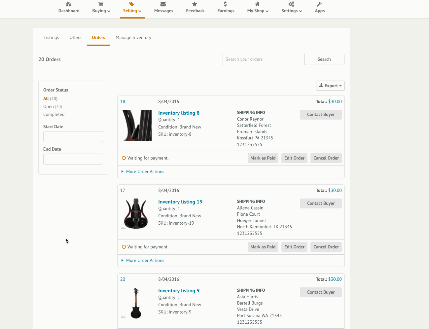The image size is (429, 329).
Task: Open the Earnings menu label
Action: coord(226,11)
